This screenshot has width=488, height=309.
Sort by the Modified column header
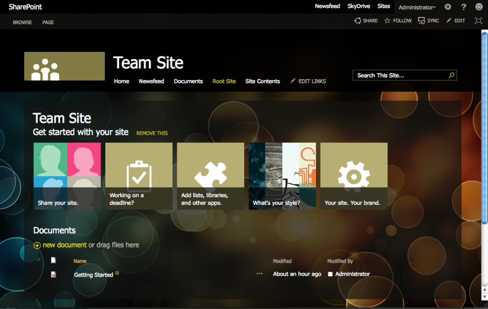pos(282,261)
